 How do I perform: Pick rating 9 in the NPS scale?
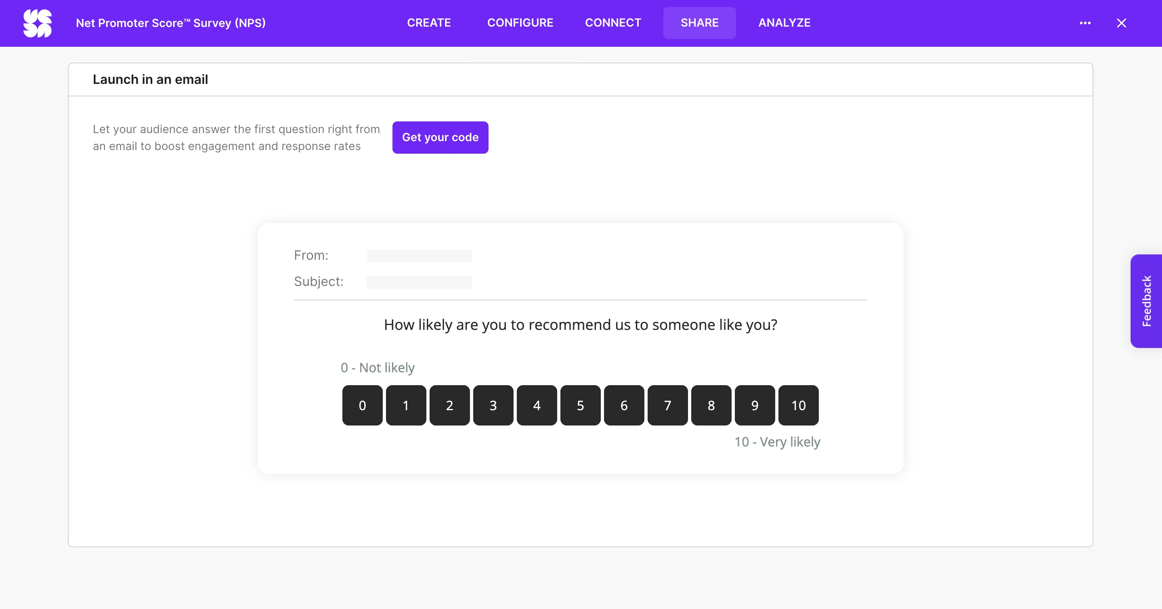[x=755, y=405]
